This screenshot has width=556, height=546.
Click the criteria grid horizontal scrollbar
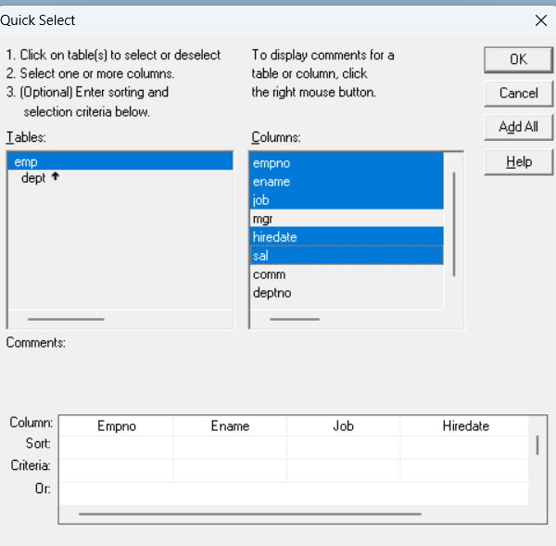tap(250, 514)
